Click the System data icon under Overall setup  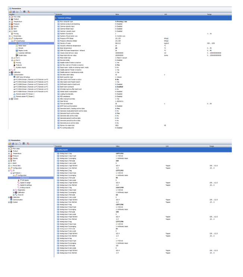[x=17, y=55]
